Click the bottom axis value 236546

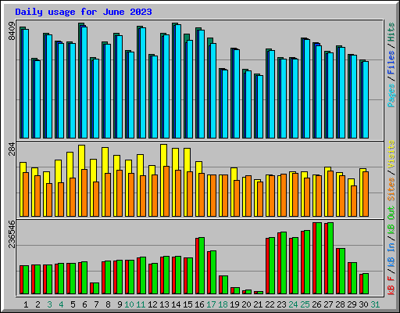[12, 234]
